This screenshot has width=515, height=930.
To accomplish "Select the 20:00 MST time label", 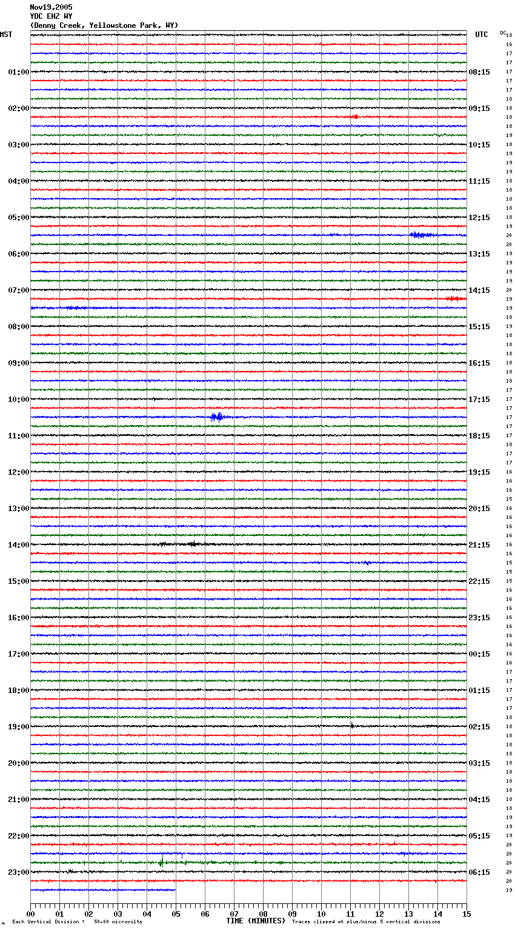I will [18, 763].
